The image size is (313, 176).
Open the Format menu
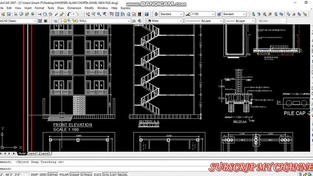click(x=39, y=8)
